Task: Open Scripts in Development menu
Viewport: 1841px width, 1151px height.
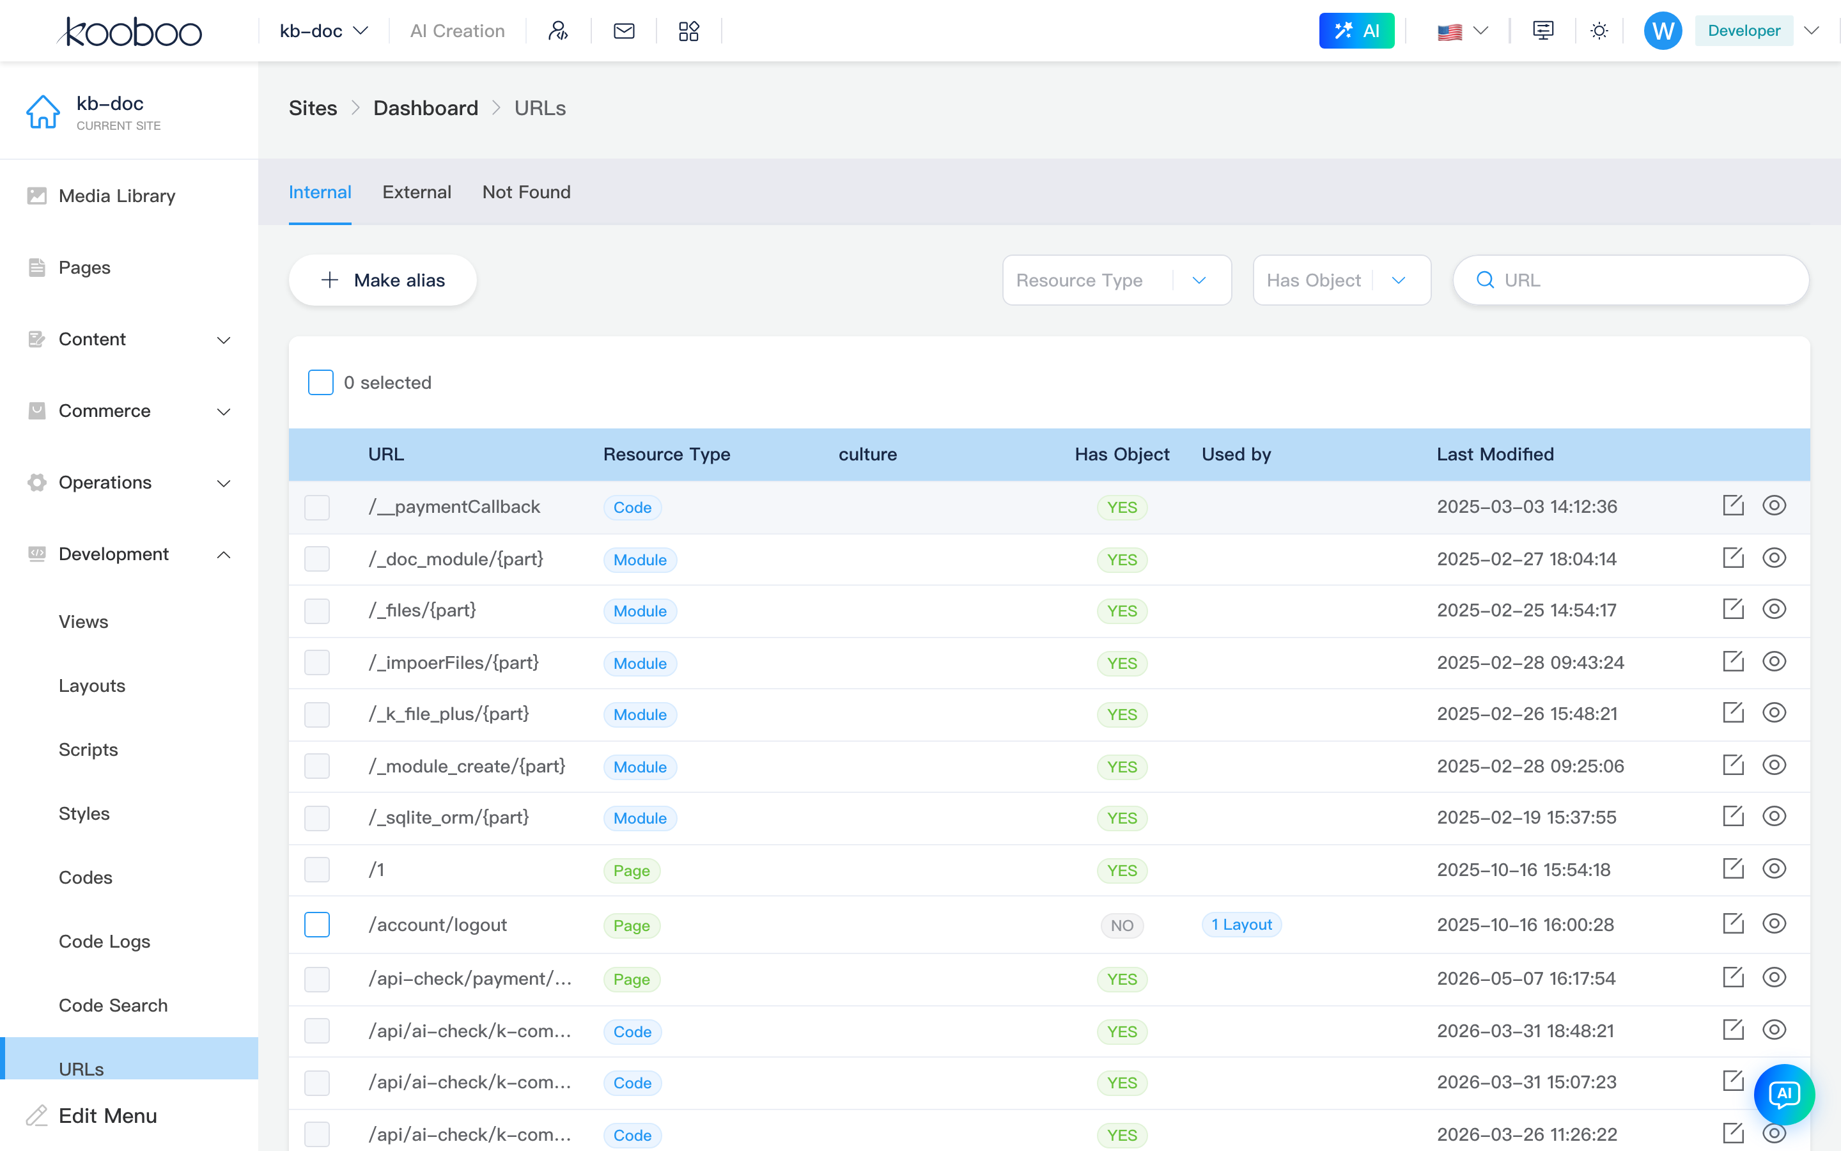Action: tap(88, 749)
